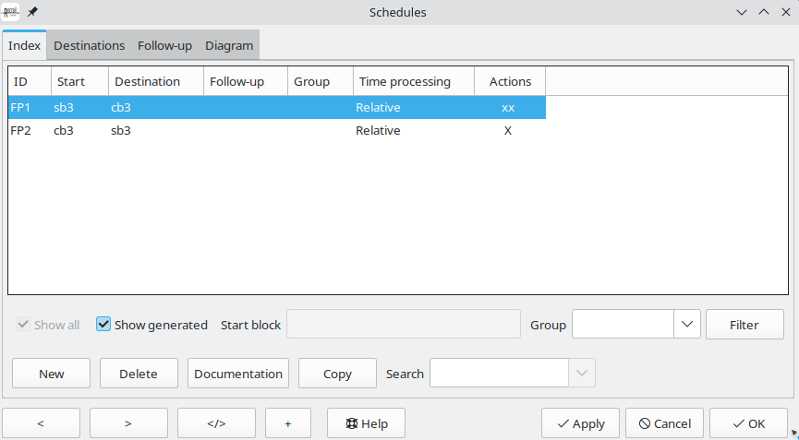
Task: Open the Diagram tab
Action: (229, 45)
